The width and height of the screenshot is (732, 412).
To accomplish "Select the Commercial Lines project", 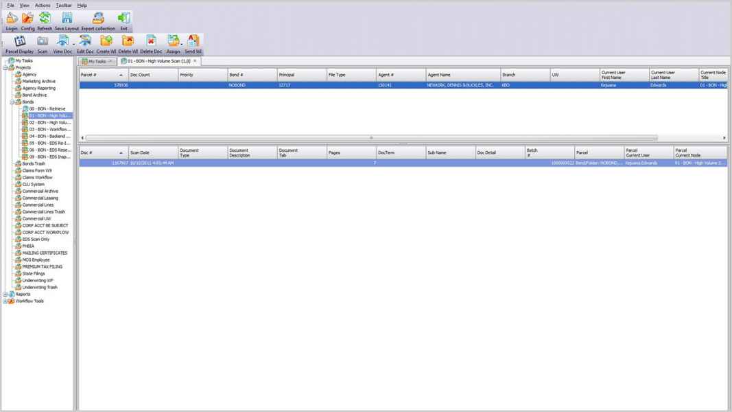I will pos(37,205).
